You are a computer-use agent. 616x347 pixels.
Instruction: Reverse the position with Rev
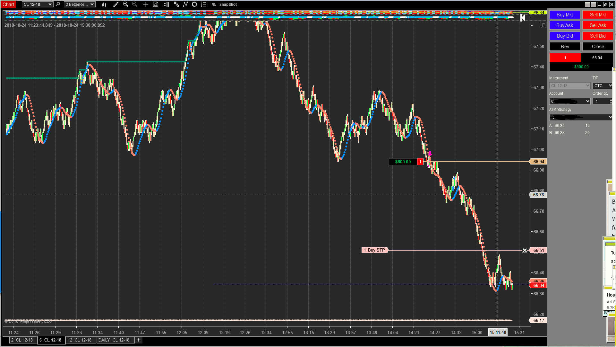565,47
